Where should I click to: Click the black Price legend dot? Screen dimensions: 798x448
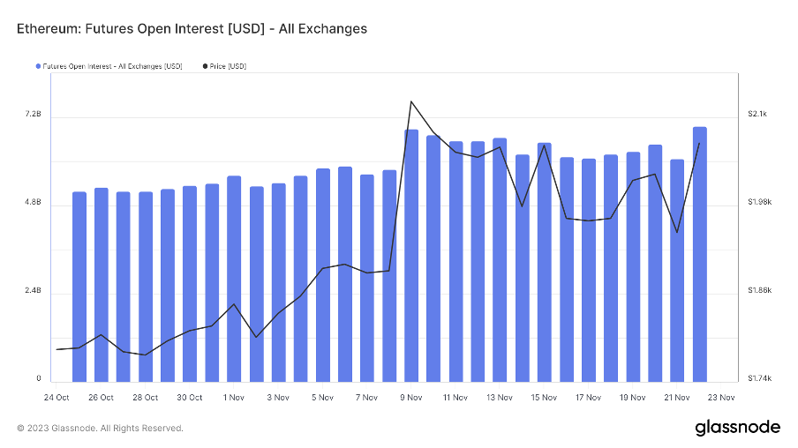pyautogui.click(x=207, y=66)
